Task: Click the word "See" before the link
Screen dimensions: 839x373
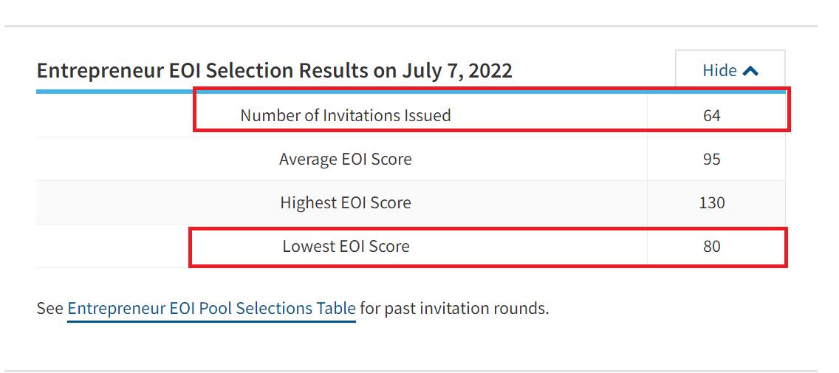Action: pyautogui.click(x=50, y=308)
